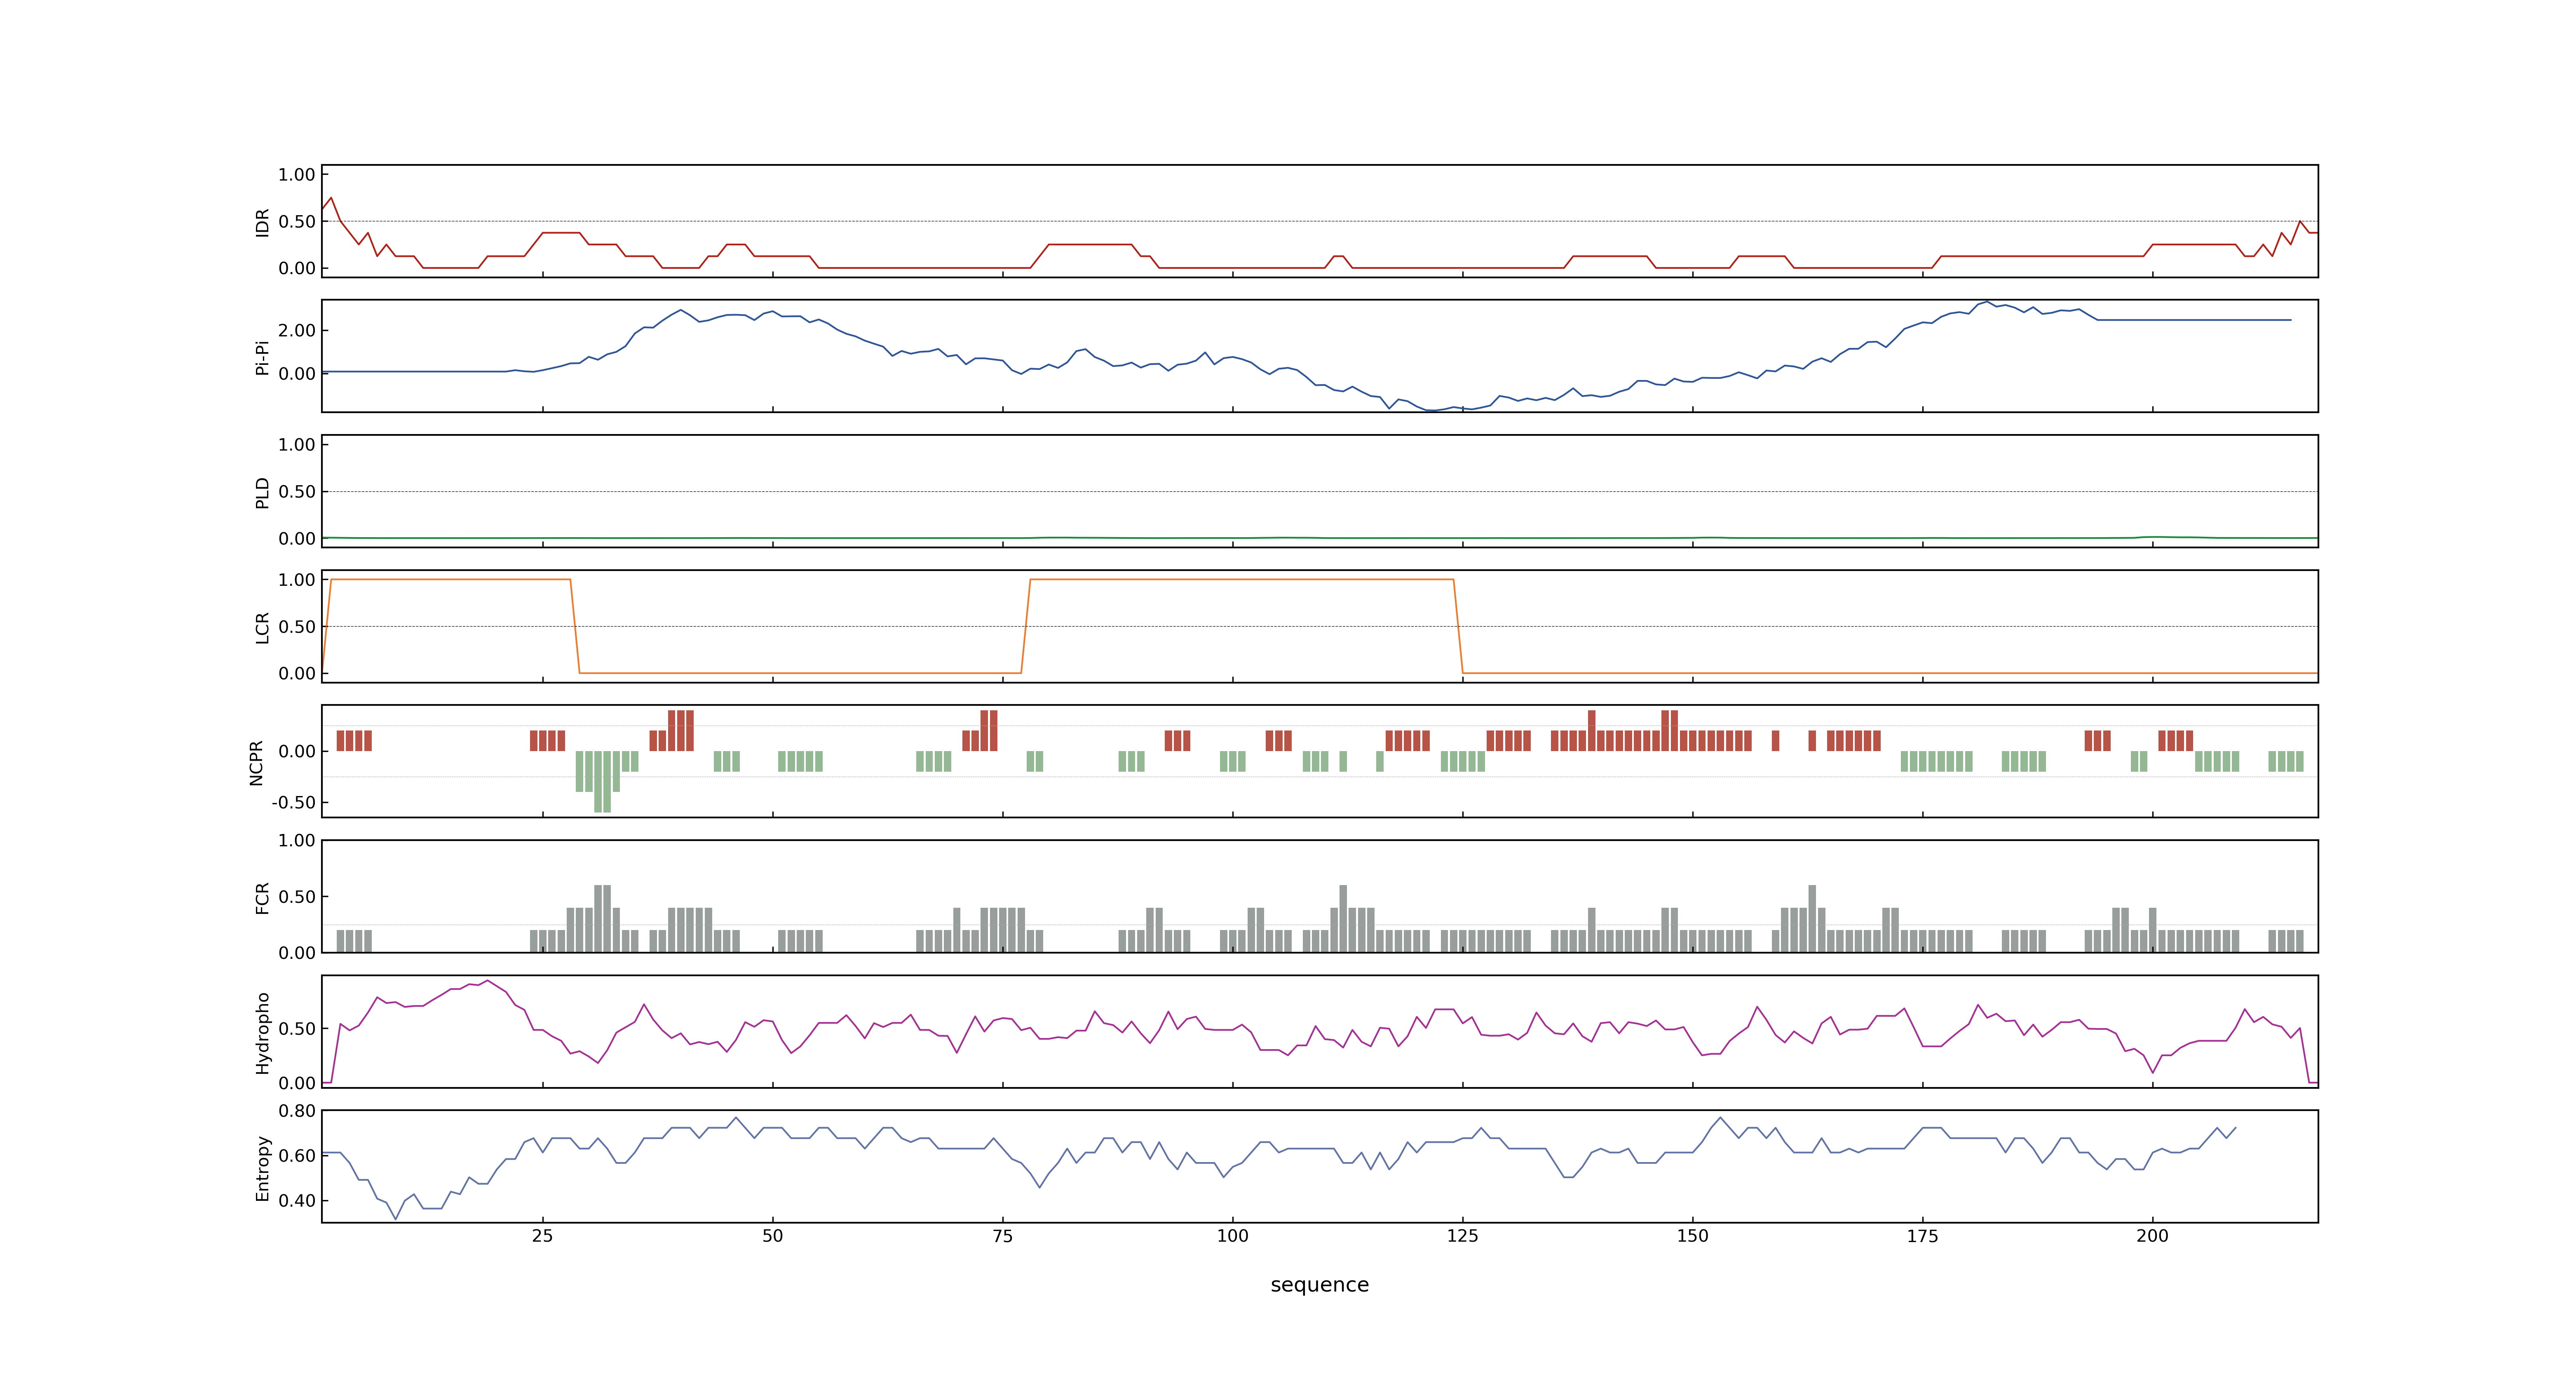Click the 0.40 tick on Entropy axis
Screen dimensions: 2576x1374
point(297,1201)
